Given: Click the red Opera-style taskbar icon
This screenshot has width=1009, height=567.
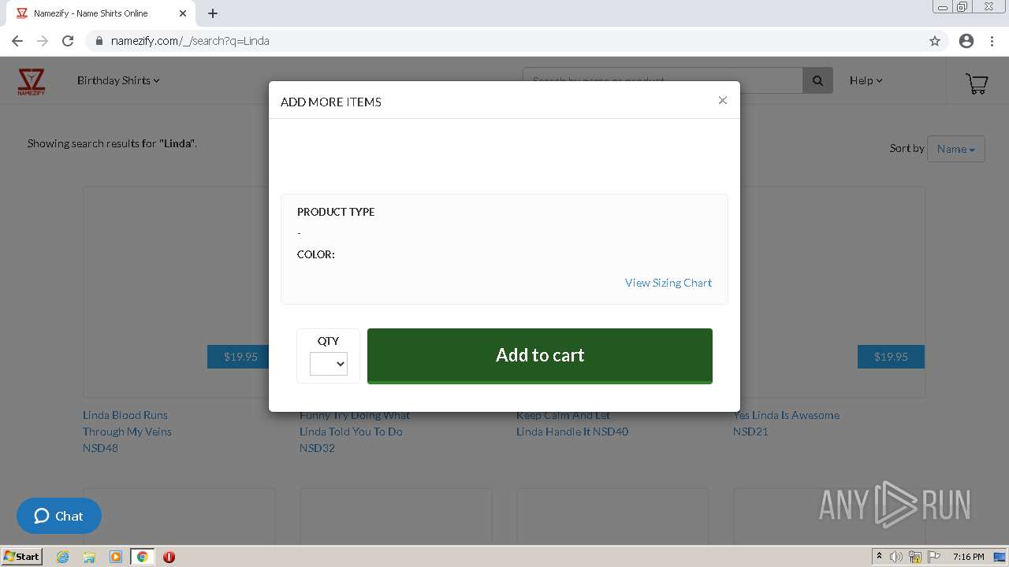Looking at the screenshot, I should tap(169, 557).
